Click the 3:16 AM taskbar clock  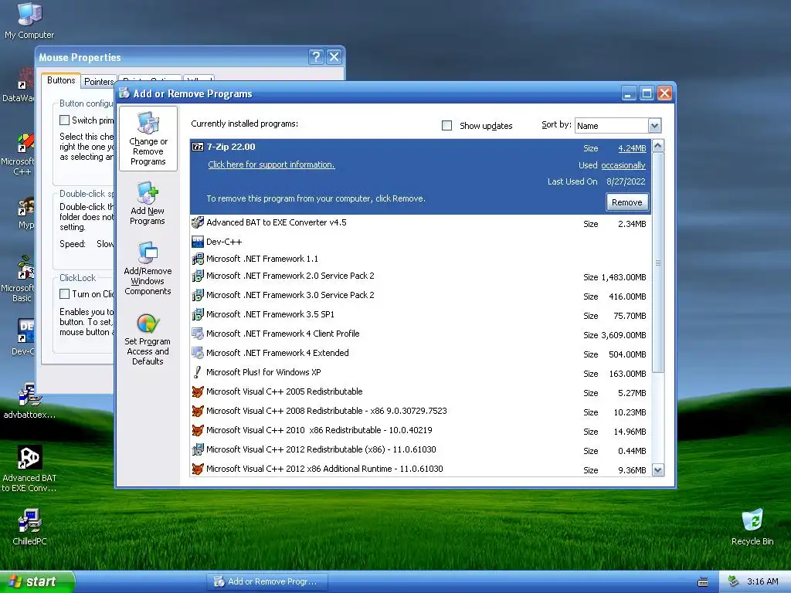click(x=762, y=581)
